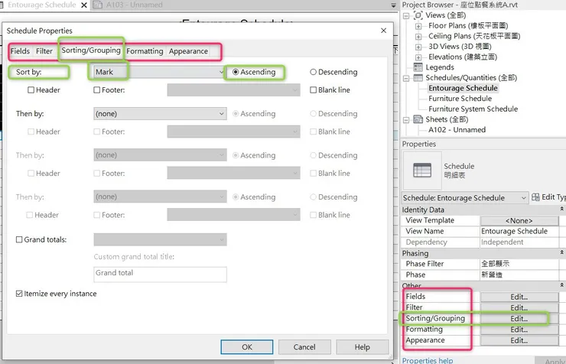
Task: Switch to the Fields tab
Action: (20, 51)
